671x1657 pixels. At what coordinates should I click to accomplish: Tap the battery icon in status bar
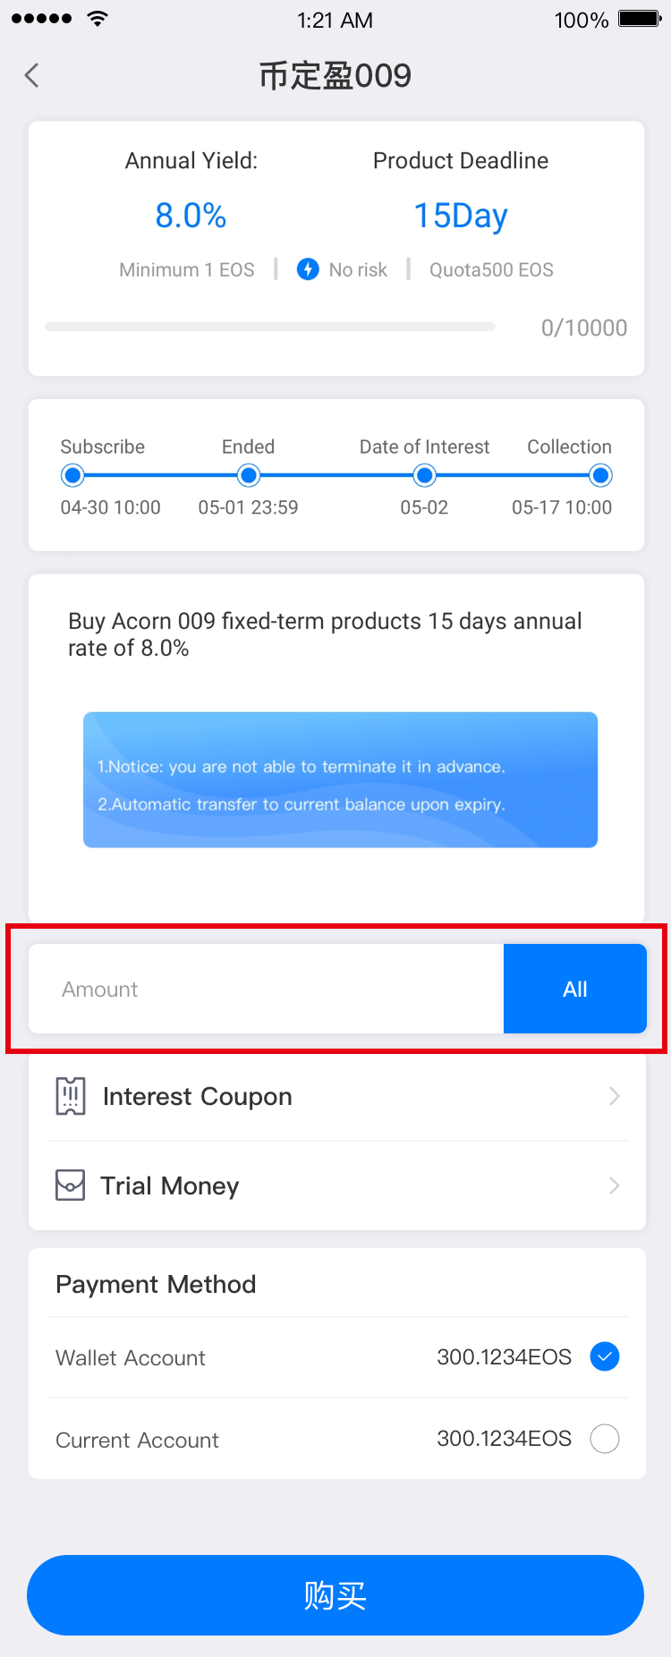click(x=640, y=19)
